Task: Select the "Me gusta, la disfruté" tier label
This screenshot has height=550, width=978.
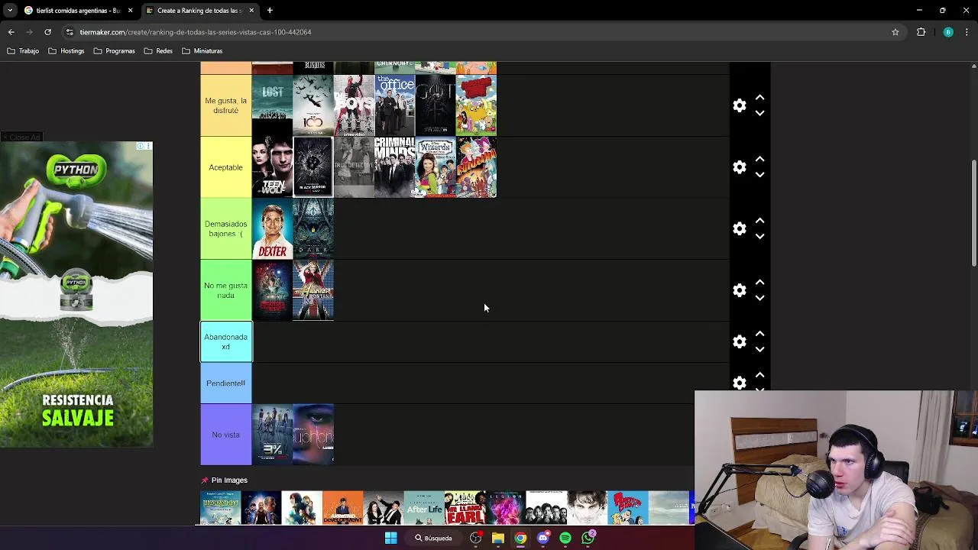Action: [226, 105]
